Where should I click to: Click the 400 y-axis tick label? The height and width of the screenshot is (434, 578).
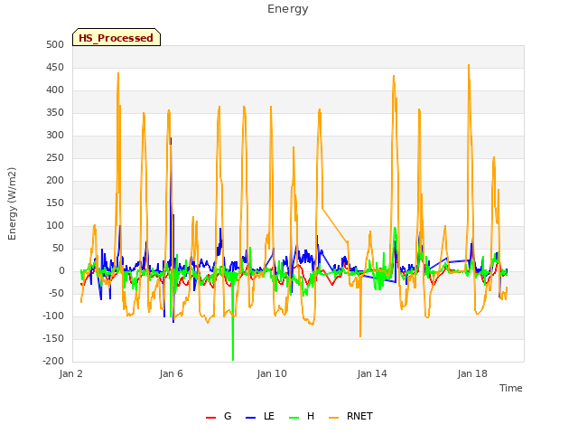[55, 90]
